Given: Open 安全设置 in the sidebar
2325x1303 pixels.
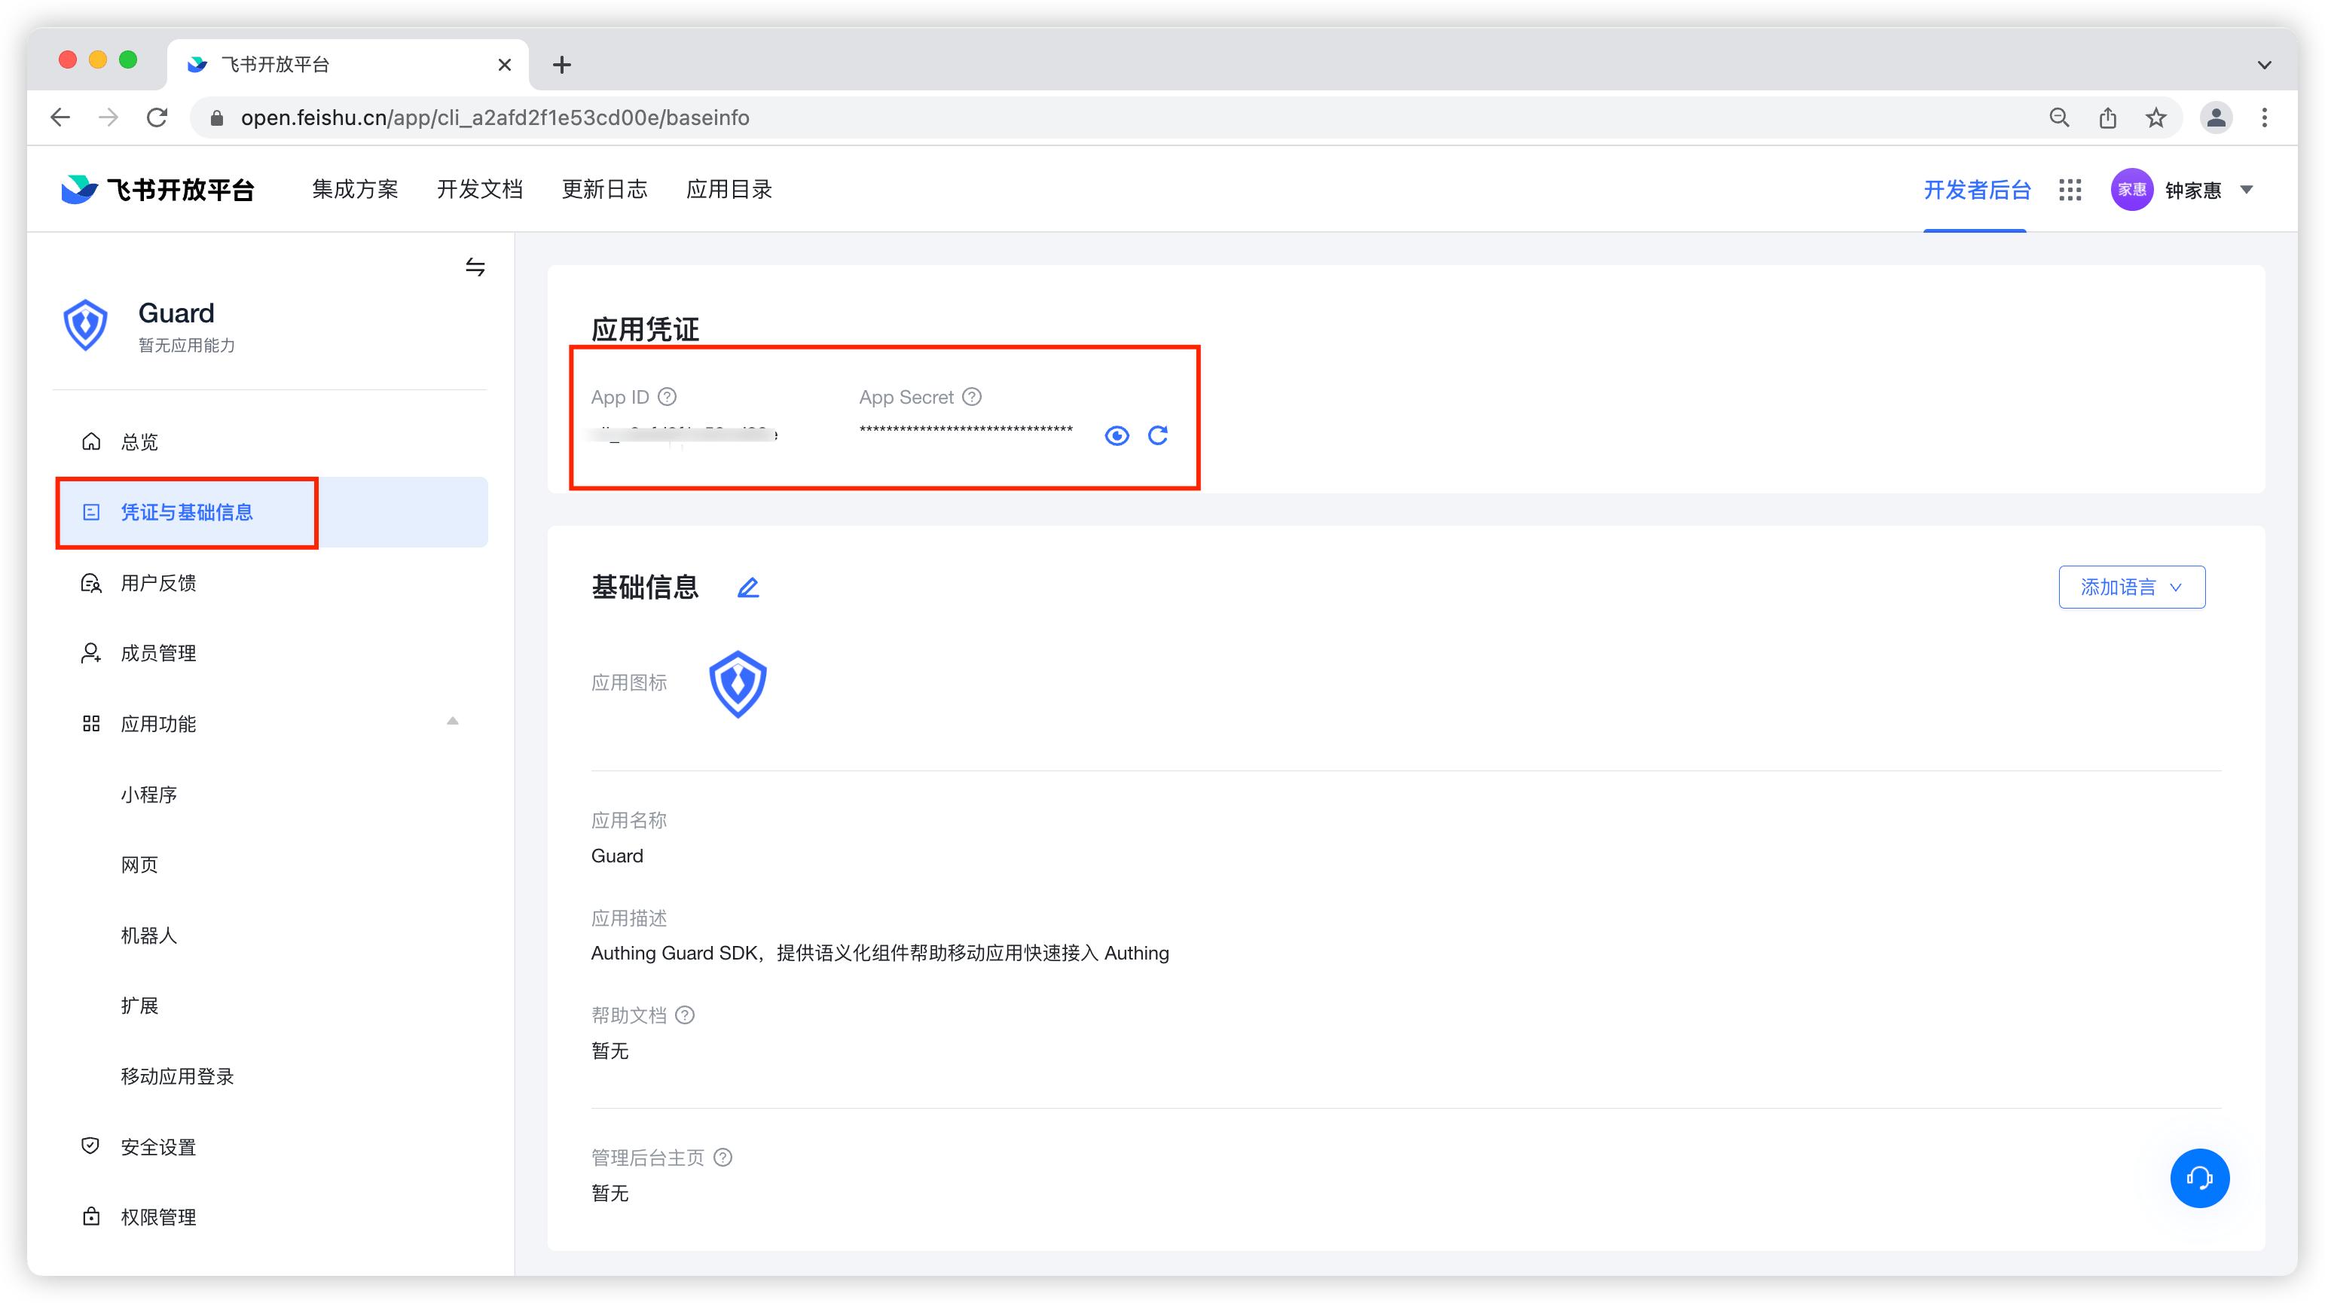Looking at the screenshot, I should pyautogui.click(x=270, y=1147).
